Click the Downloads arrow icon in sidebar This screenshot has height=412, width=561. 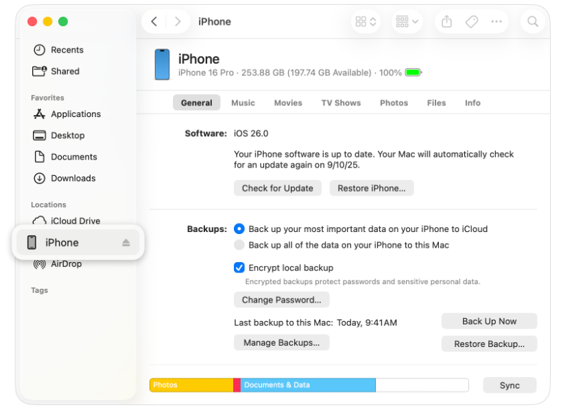pos(39,178)
